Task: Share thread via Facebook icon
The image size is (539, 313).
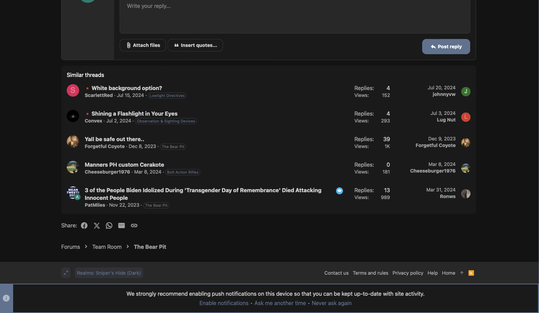Action: click(x=84, y=226)
